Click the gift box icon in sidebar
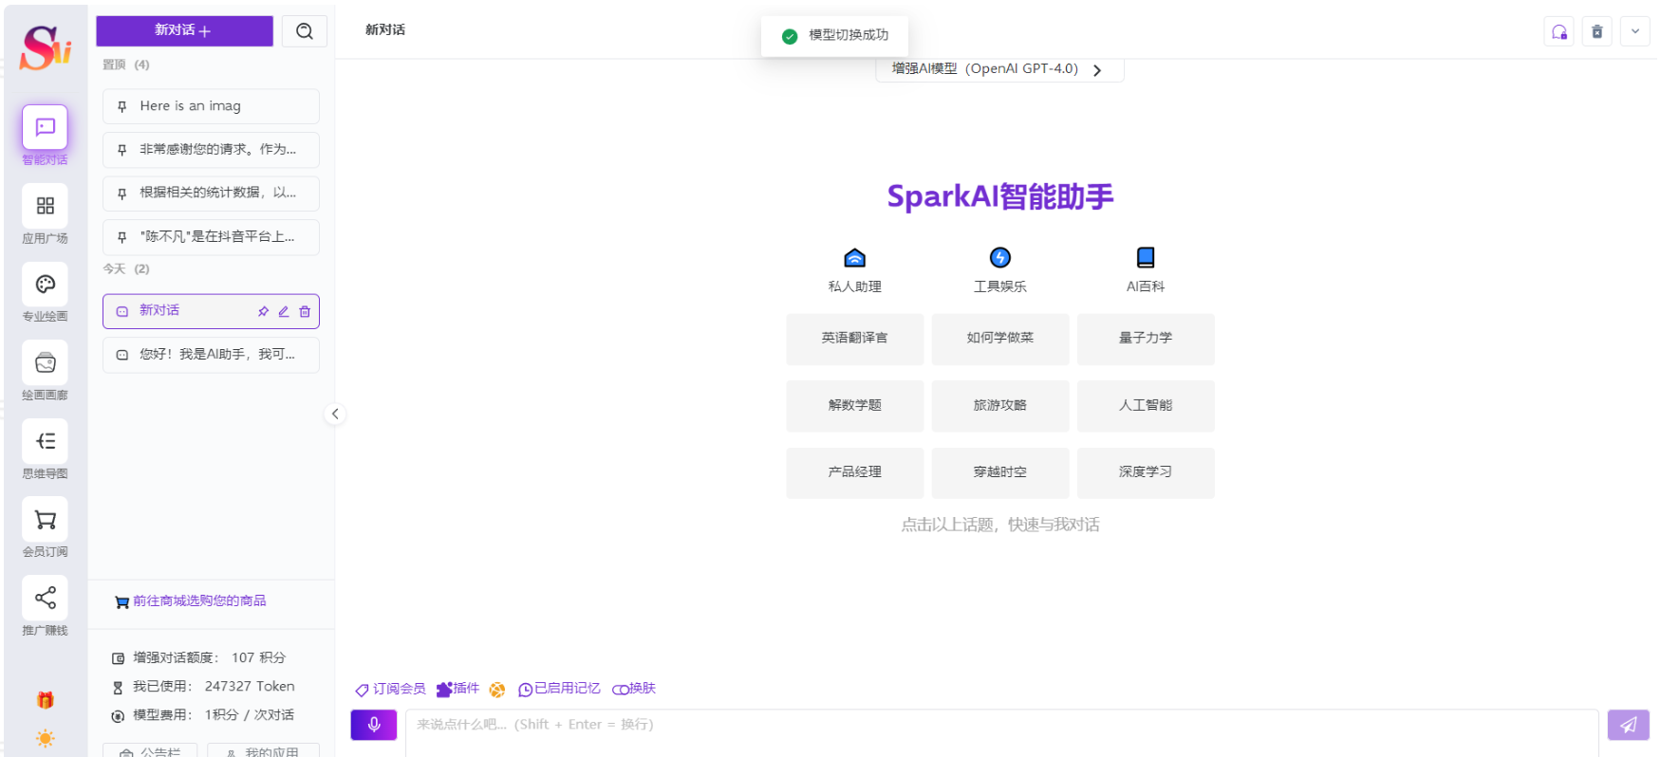1661x757 pixels. pos(45,700)
